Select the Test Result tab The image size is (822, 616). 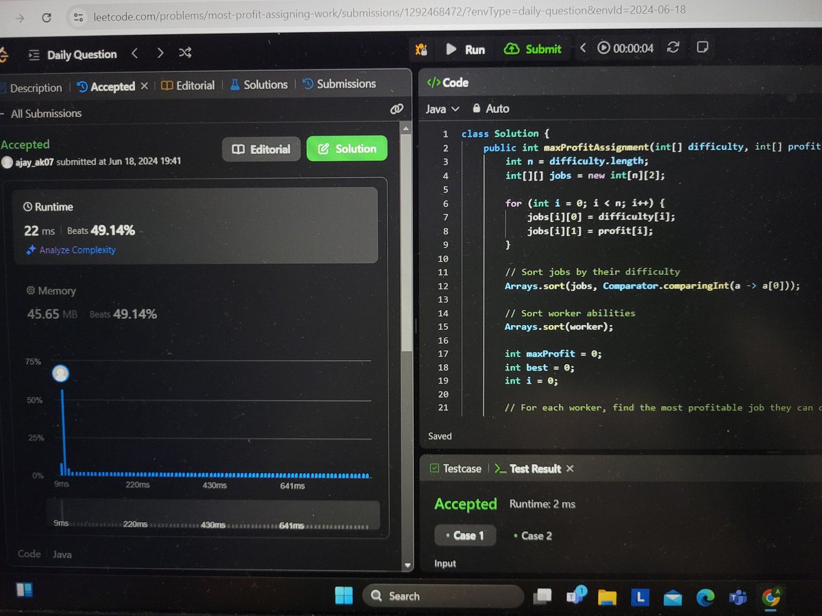click(x=528, y=469)
